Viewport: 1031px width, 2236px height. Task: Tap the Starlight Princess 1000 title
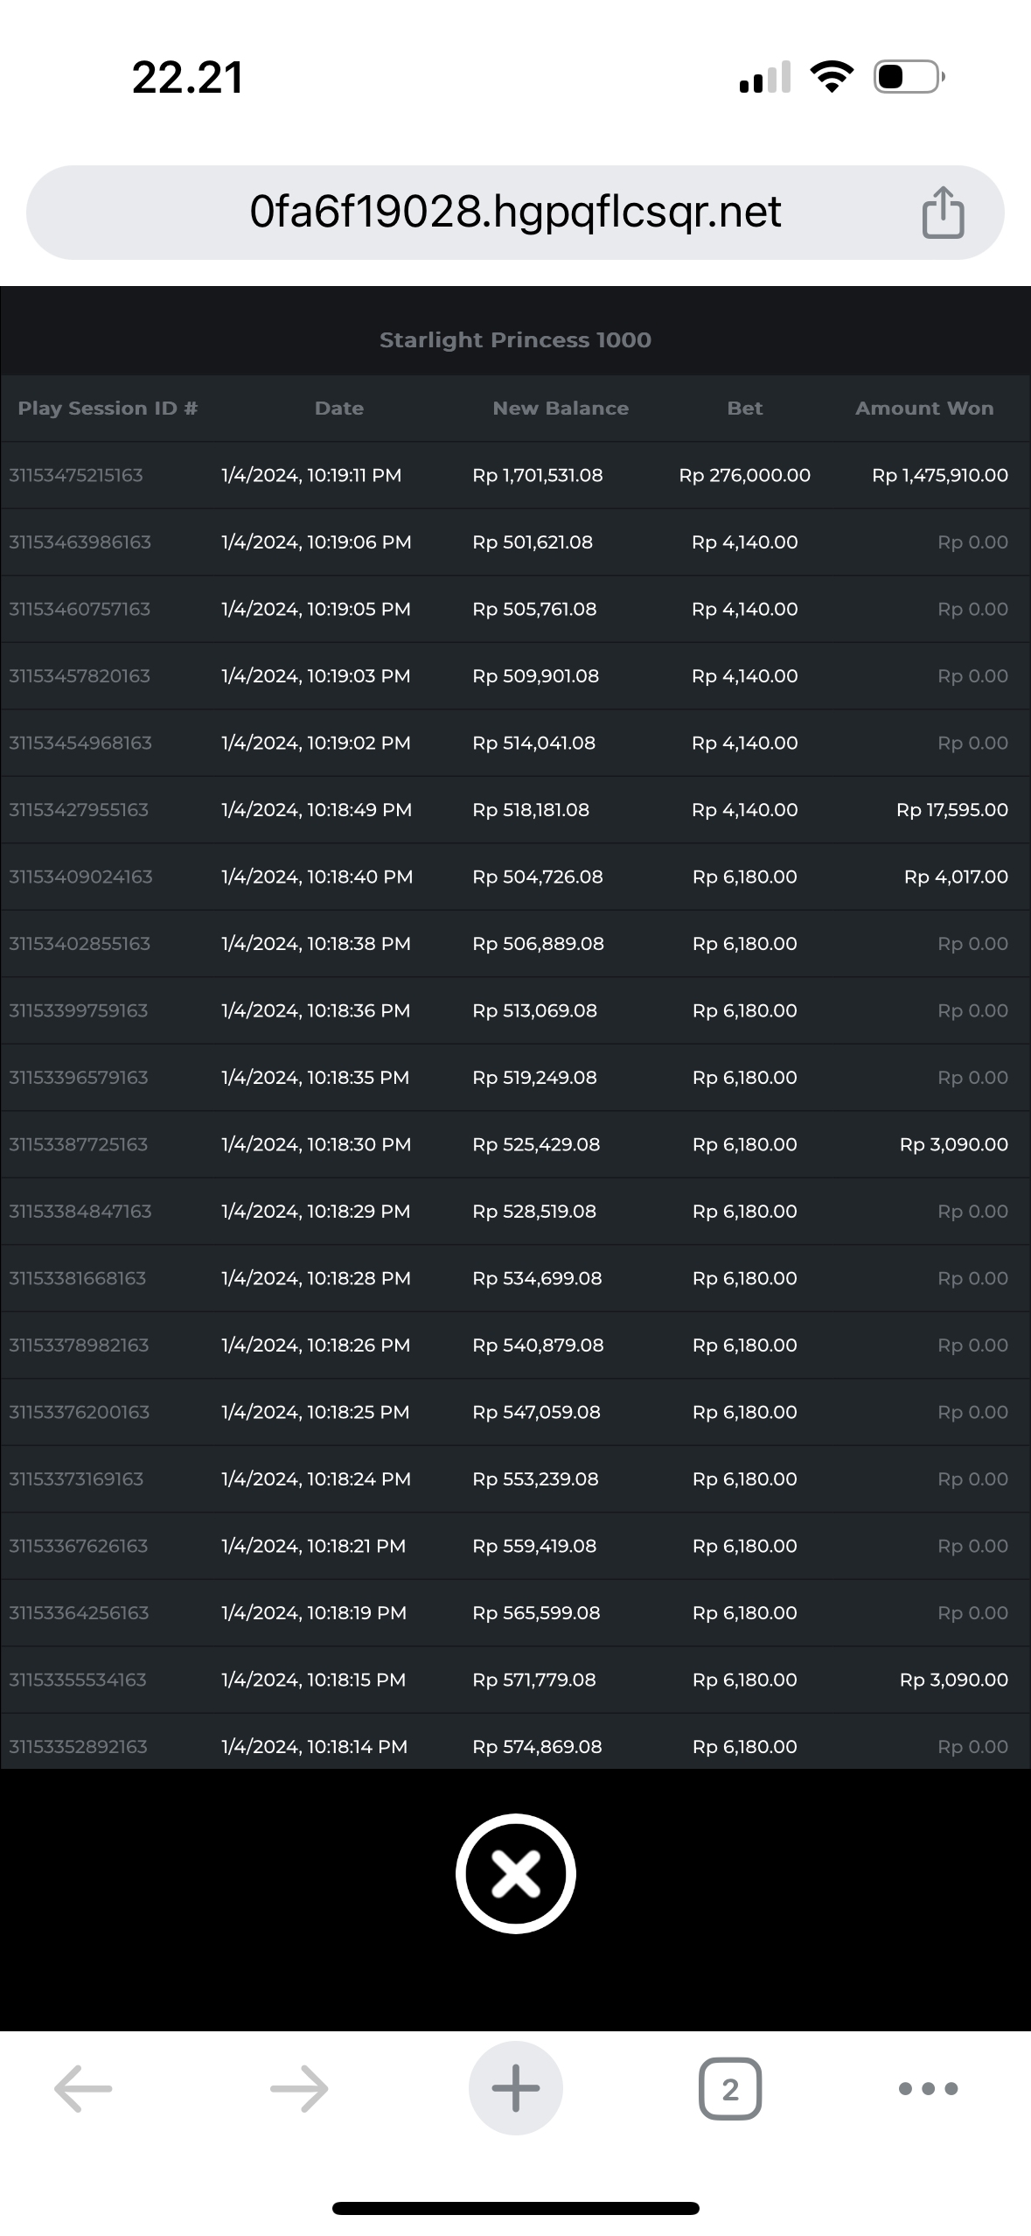click(x=515, y=340)
